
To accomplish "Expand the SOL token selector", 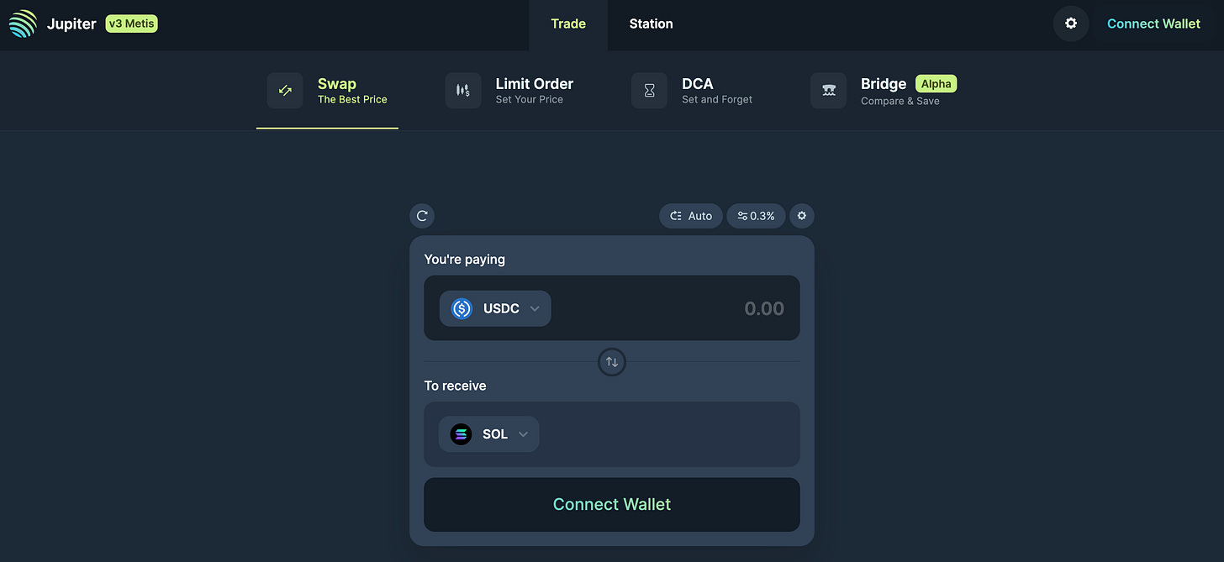I will click(488, 434).
